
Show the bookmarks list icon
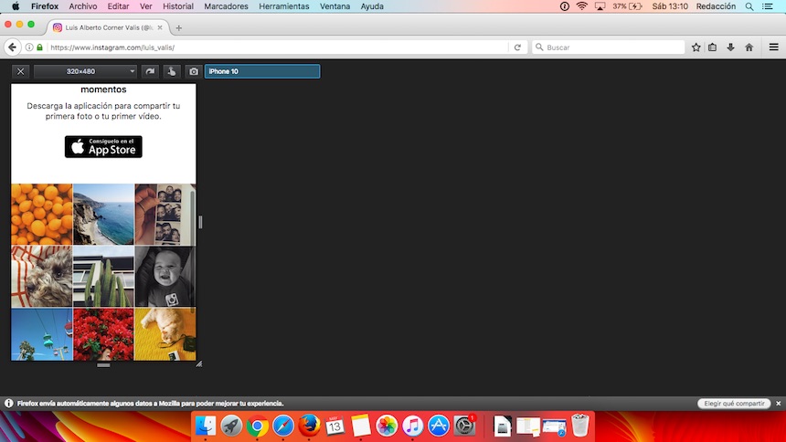[713, 47]
